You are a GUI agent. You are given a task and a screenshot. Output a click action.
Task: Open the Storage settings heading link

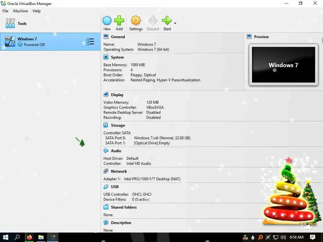click(x=118, y=125)
